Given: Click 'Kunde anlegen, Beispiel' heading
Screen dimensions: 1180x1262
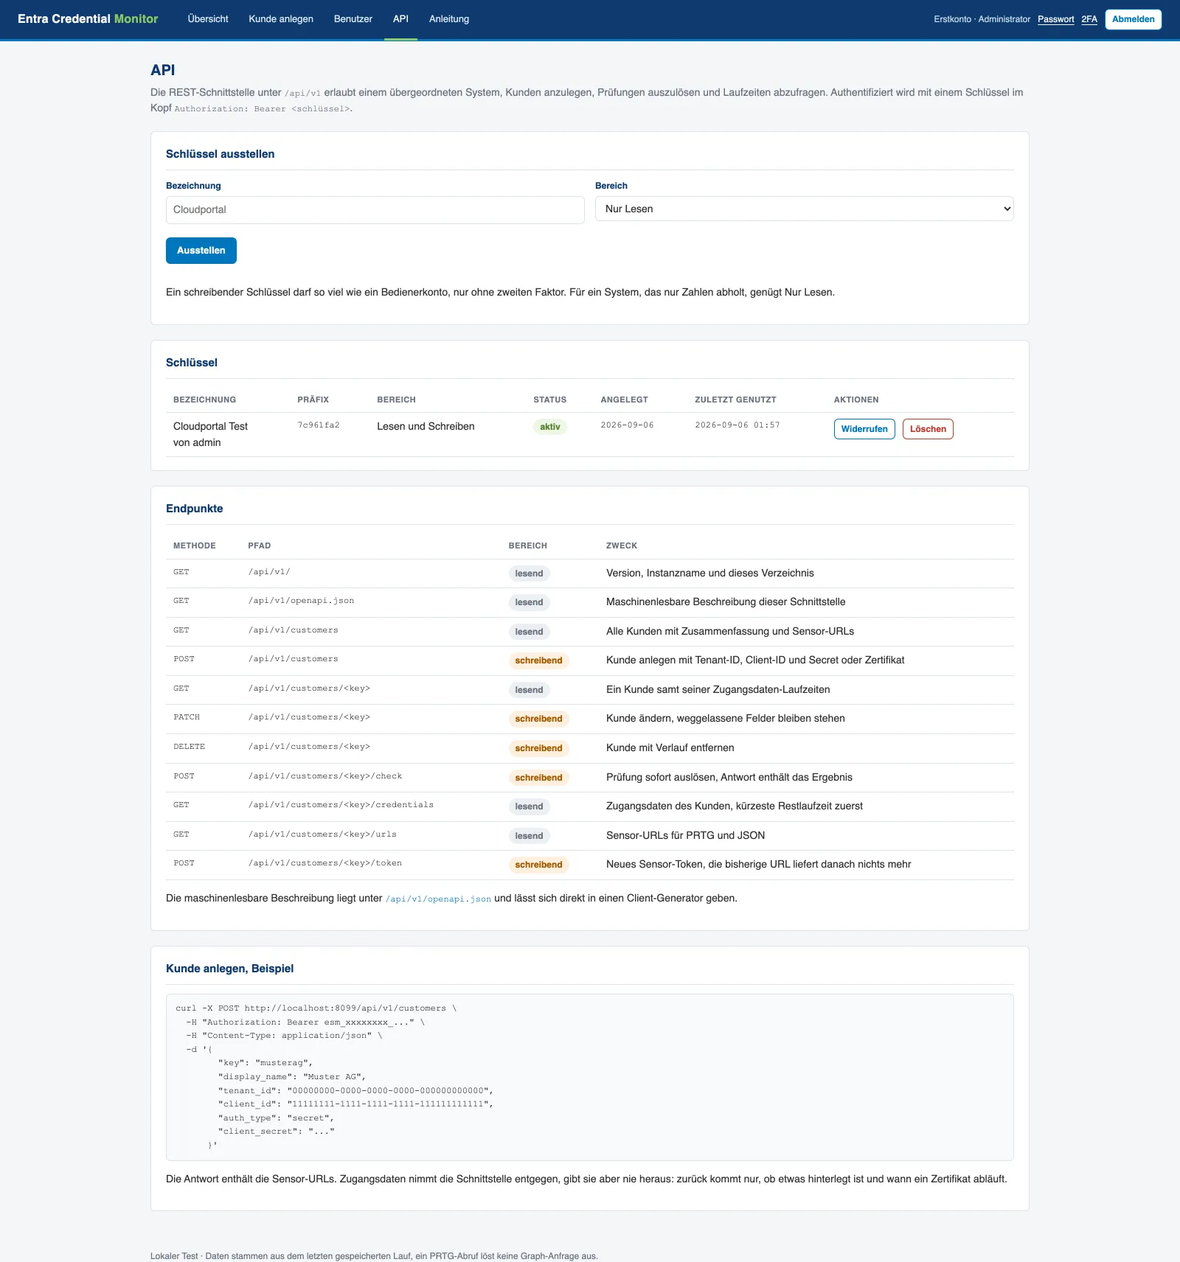Looking at the screenshot, I should (229, 969).
